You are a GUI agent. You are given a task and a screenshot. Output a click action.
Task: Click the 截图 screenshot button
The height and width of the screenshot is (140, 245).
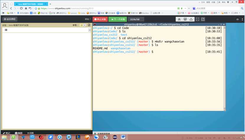[x=19, y=133]
